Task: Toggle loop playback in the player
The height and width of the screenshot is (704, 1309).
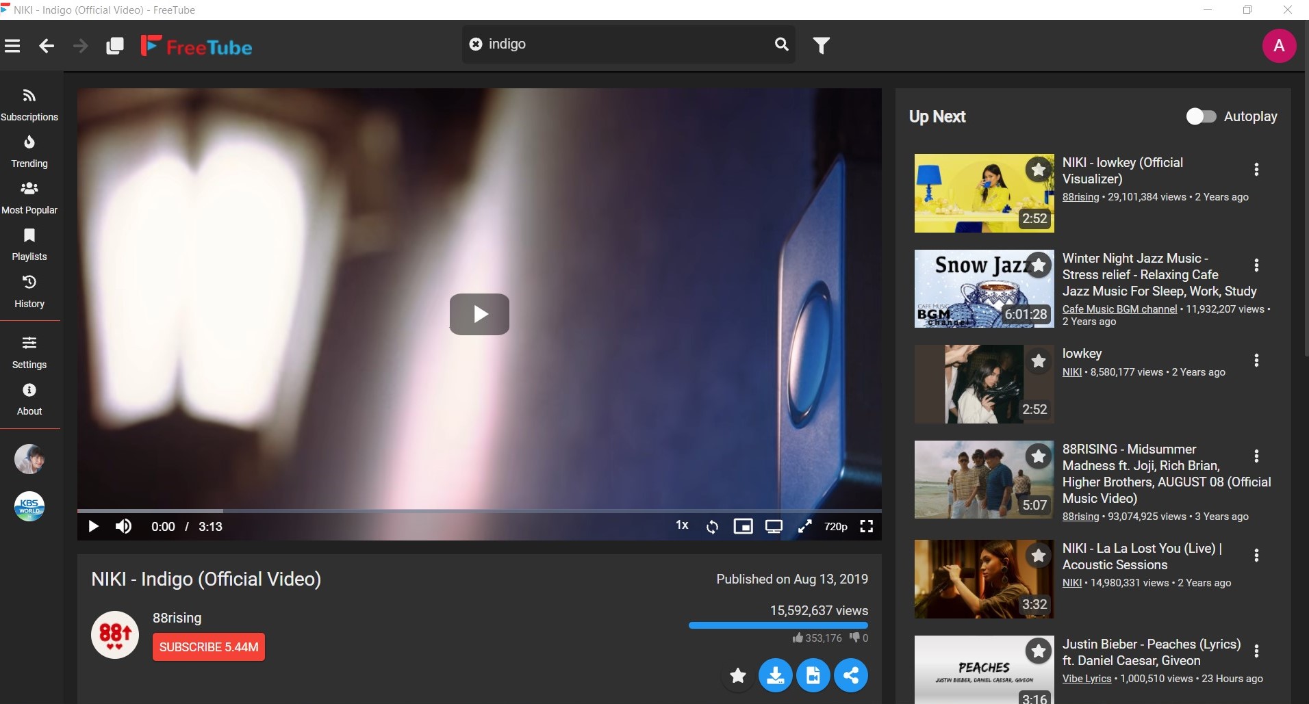Action: coord(713,526)
